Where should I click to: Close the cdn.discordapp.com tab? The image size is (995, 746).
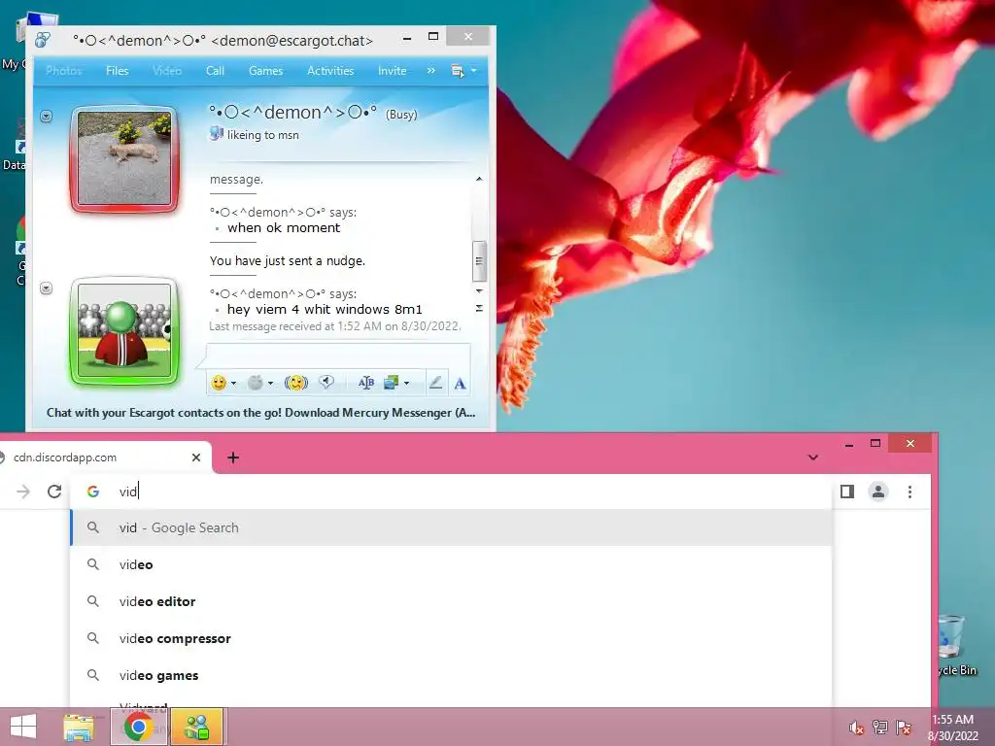(196, 458)
